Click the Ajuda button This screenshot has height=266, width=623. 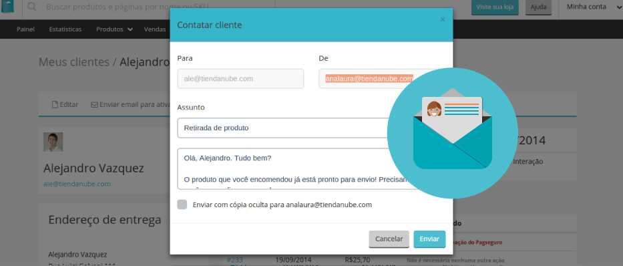pyautogui.click(x=538, y=7)
